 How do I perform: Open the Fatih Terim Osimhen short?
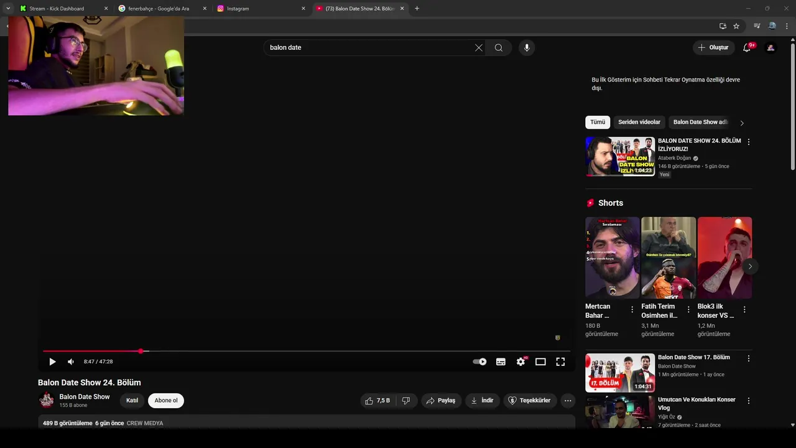click(669, 258)
